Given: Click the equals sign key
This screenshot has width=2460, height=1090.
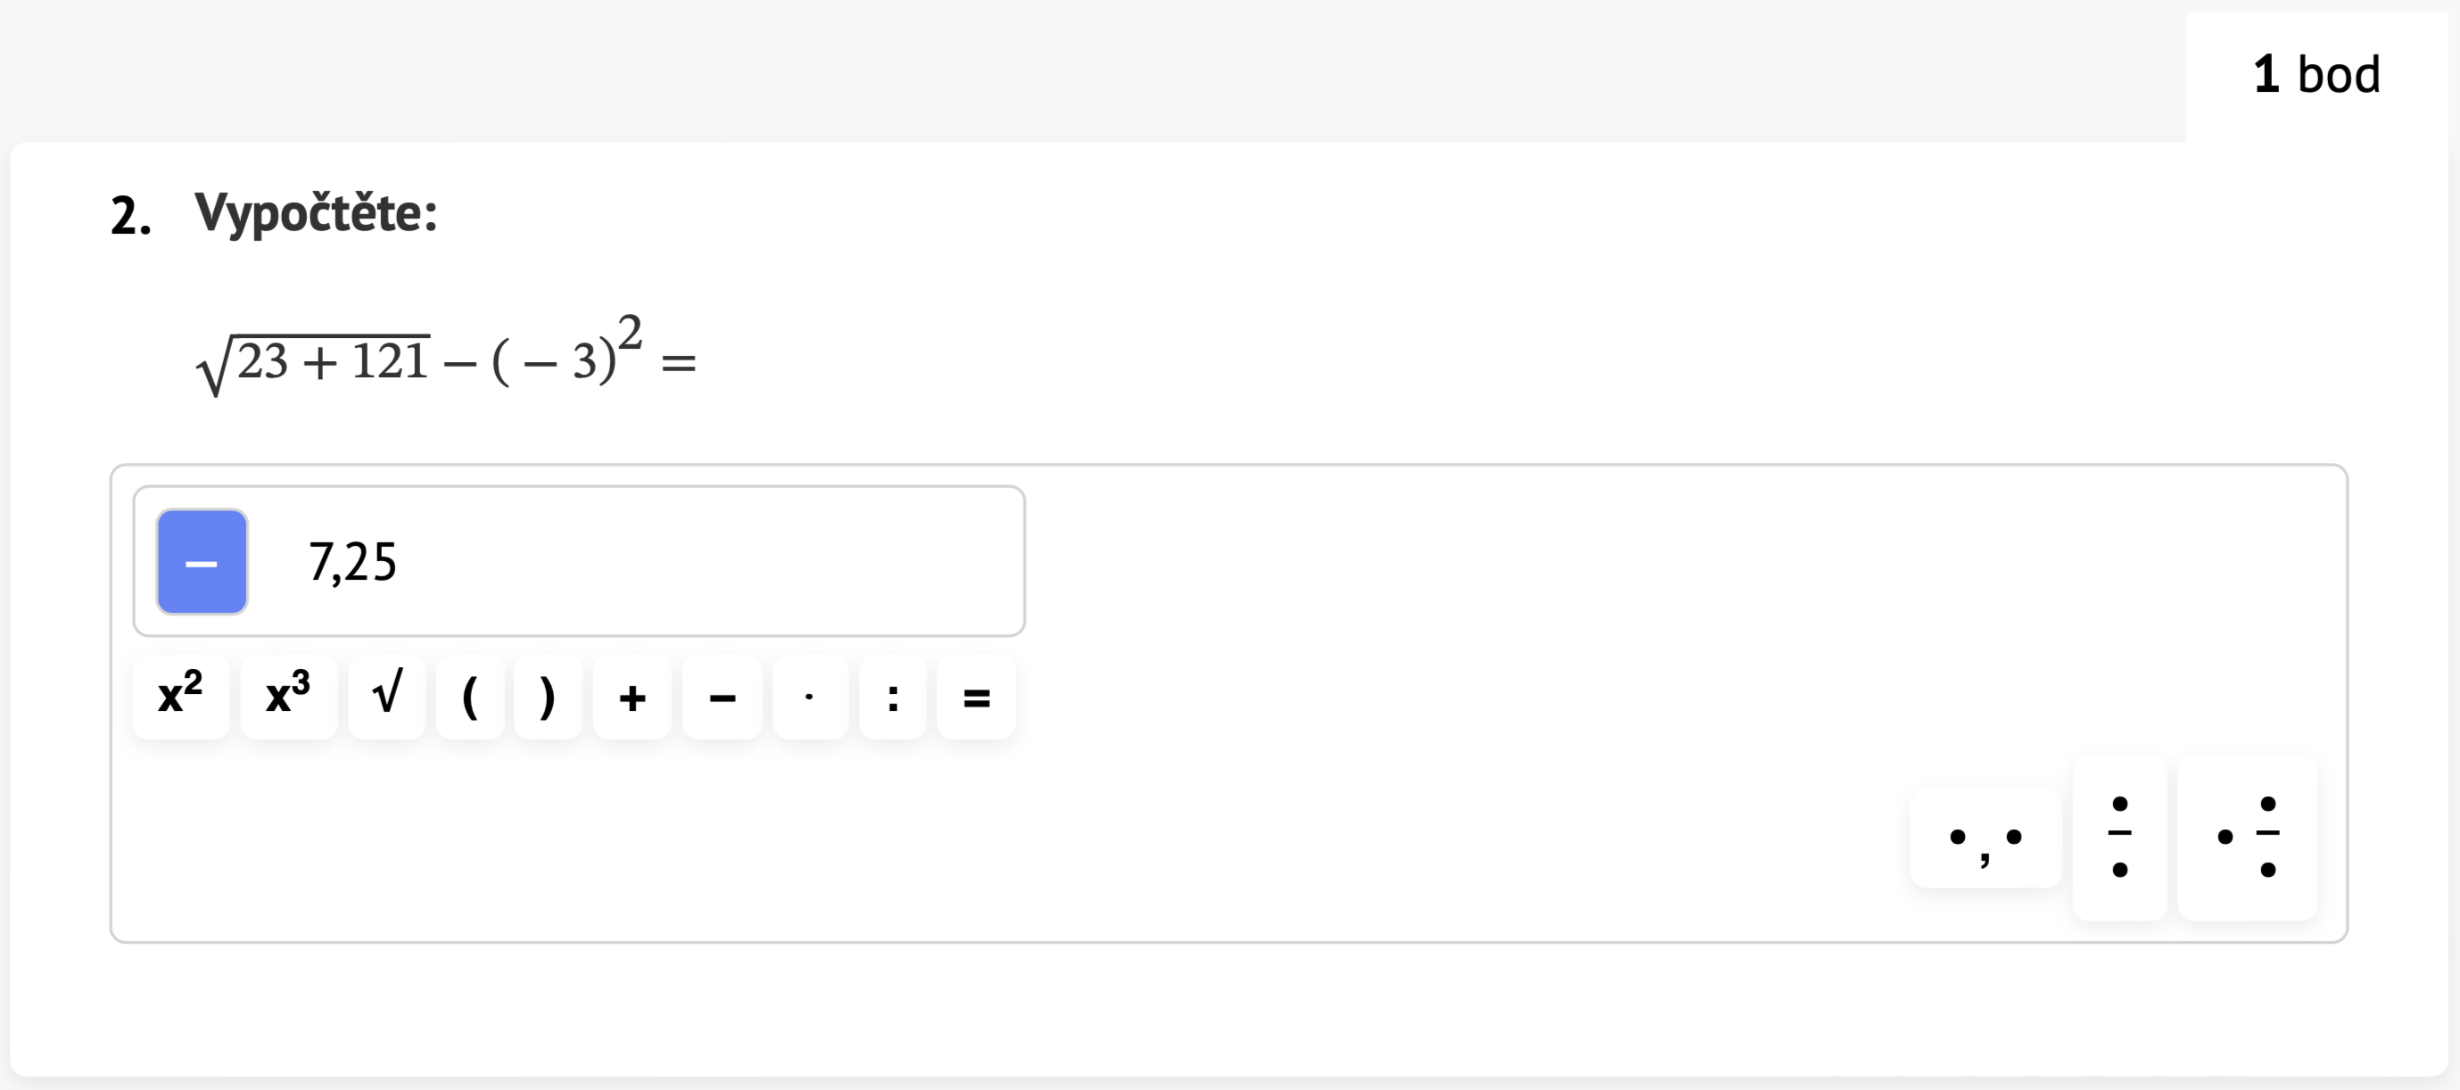Looking at the screenshot, I should [976, 697].
